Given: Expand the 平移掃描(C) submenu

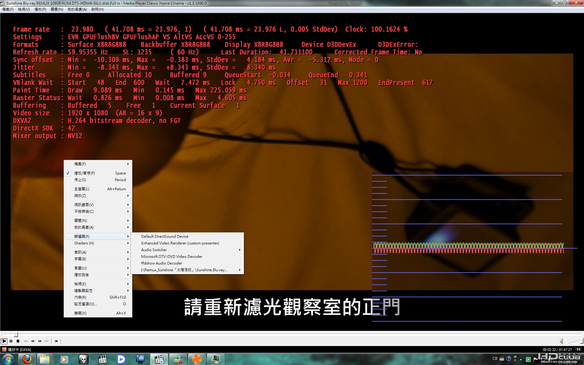Looking at the screenshot, I should pyautogui.click(x=98, y=211).
